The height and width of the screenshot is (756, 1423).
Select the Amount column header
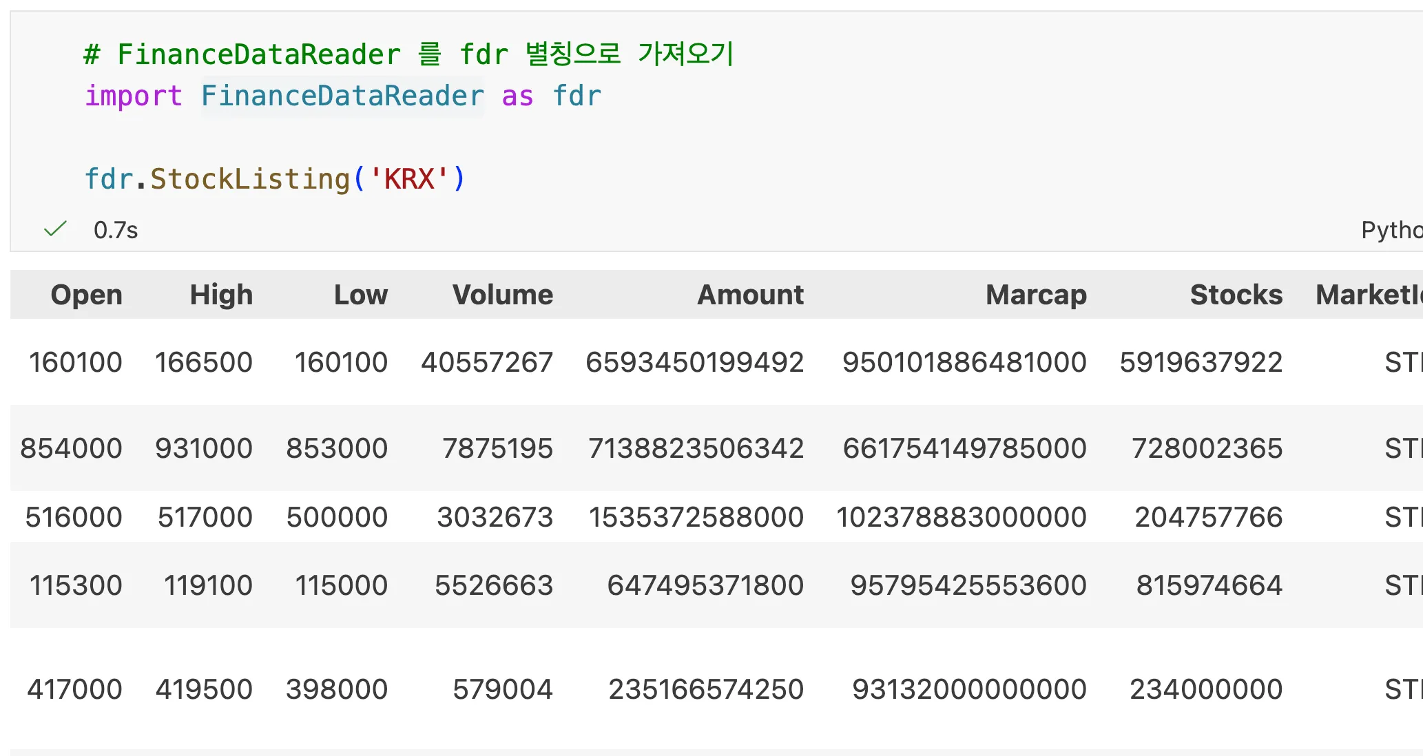(750, 294)
